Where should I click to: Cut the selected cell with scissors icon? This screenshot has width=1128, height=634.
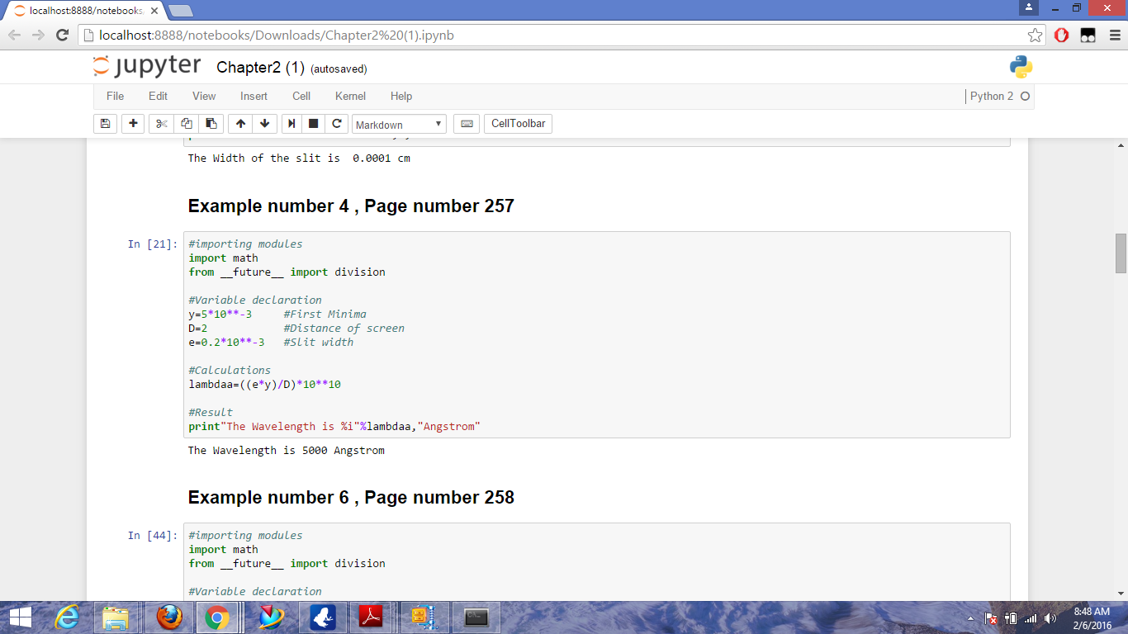tap(161, 124)
